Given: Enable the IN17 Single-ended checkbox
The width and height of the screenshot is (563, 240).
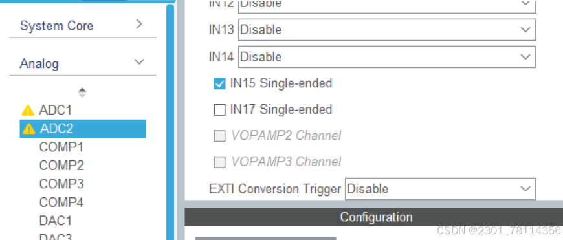Looking at the screenshot, I should (220, 110).
